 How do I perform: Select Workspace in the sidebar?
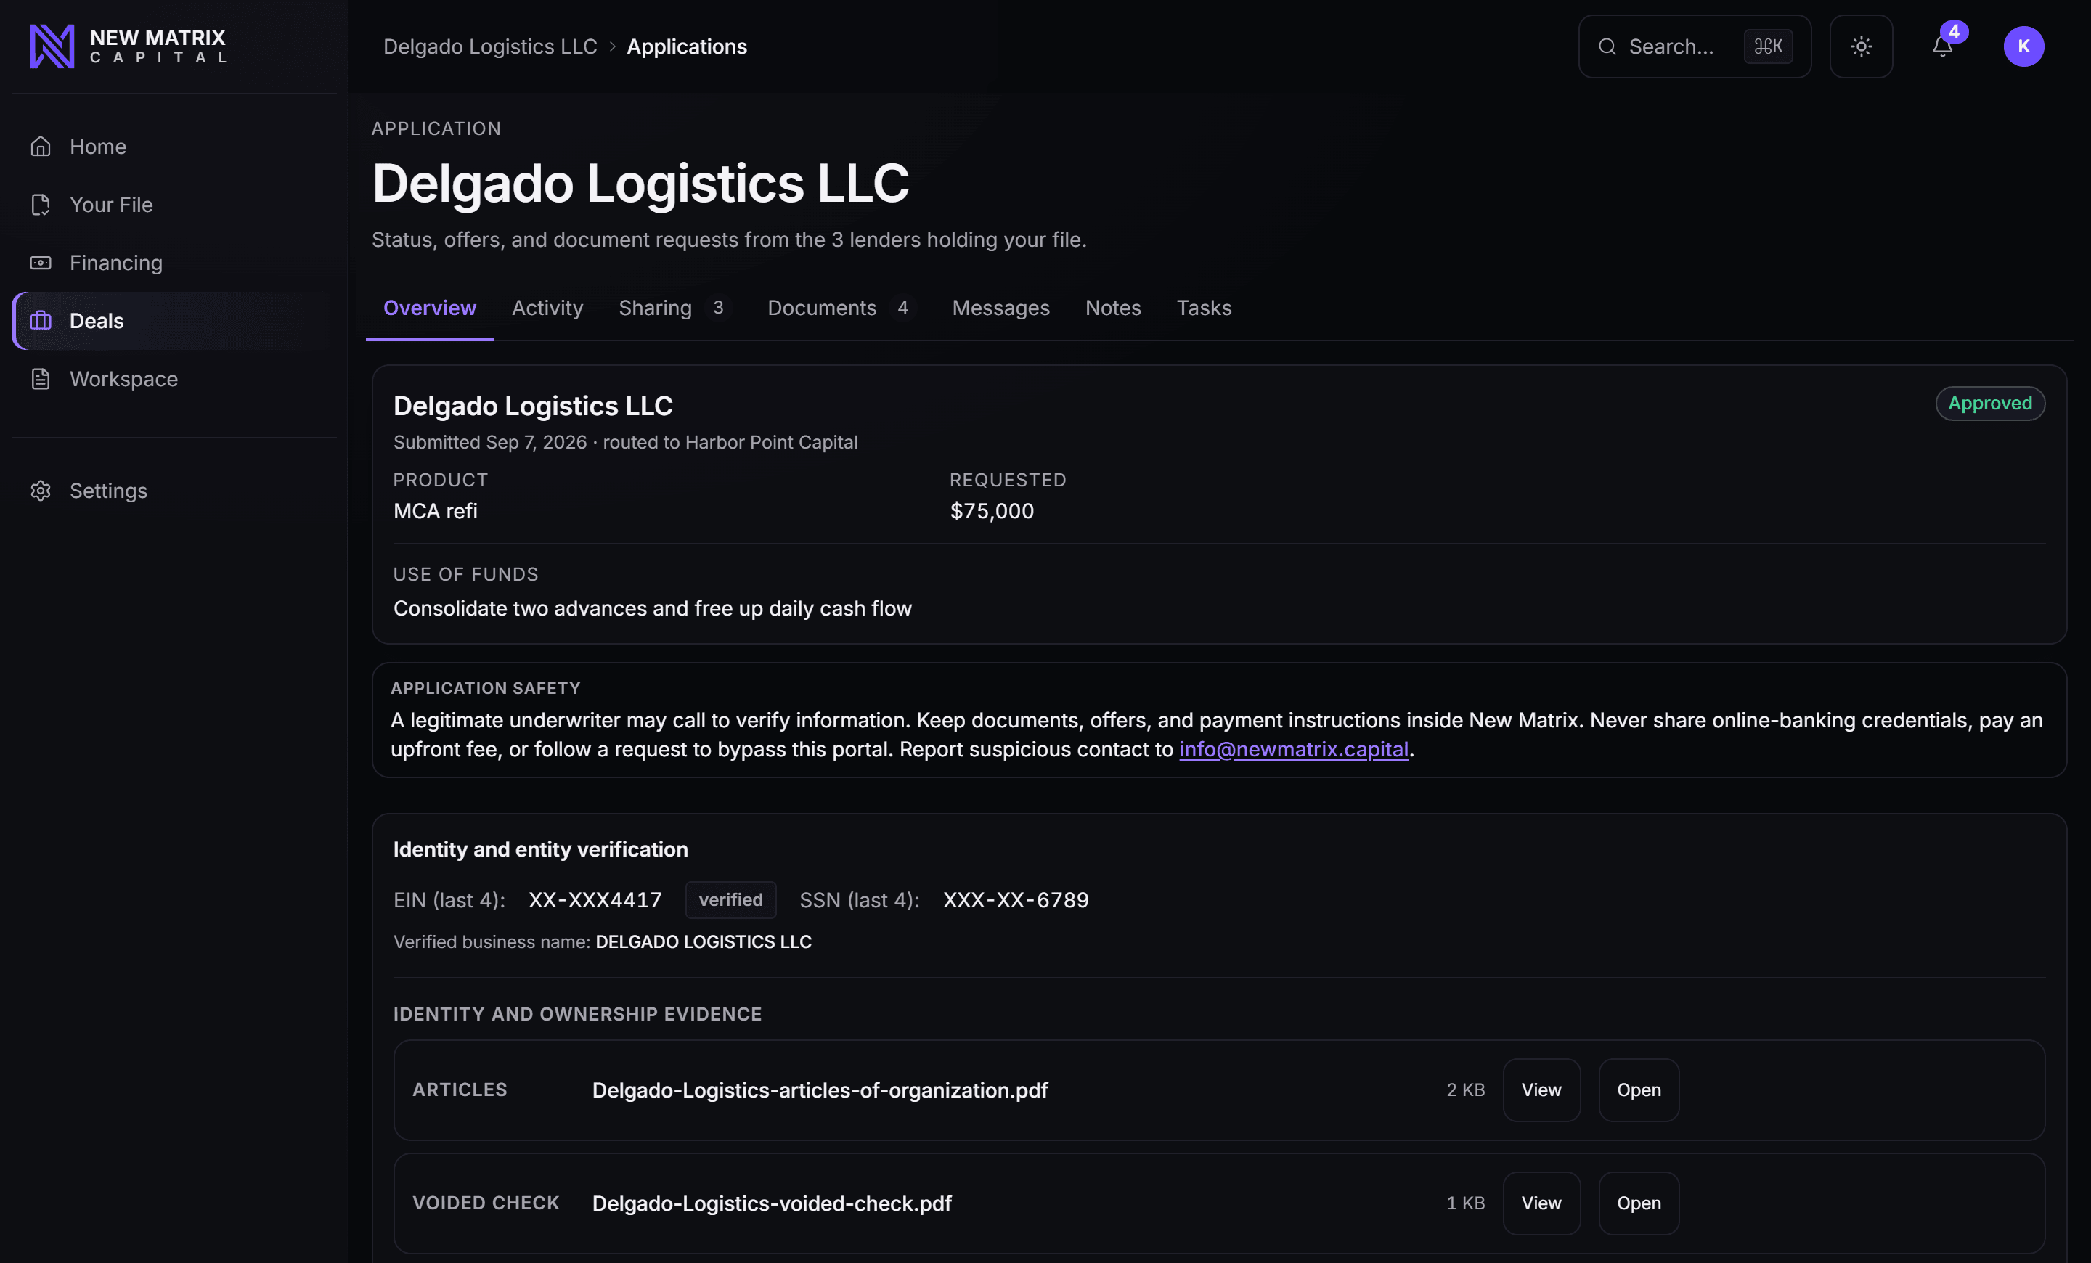point(174,379)
